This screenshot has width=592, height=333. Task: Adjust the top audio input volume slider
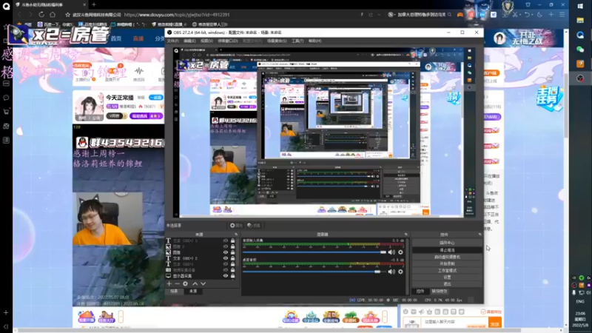pos(314,252)
